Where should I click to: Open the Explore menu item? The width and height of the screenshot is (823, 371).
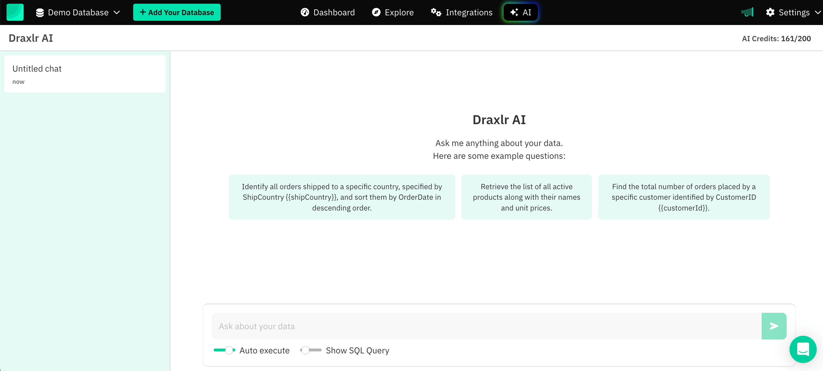(x=393, y=12)
